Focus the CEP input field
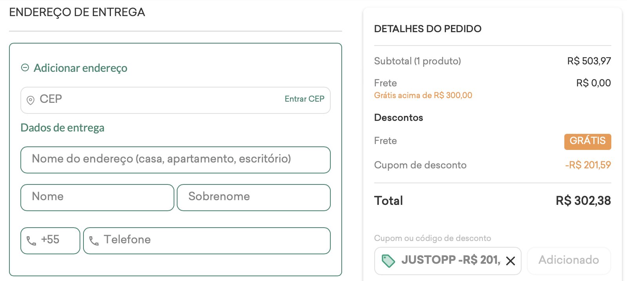This screenshot has height=281, width=627. tap(176, 100)
